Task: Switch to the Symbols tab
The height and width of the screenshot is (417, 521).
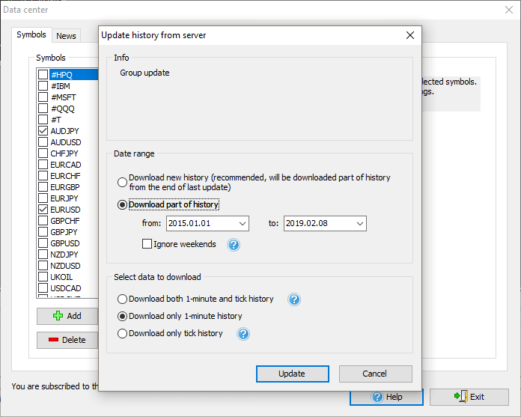Action: tap(31, 35)
